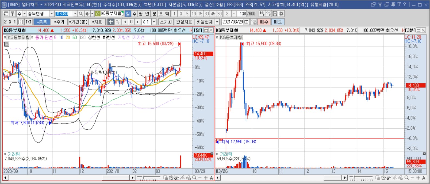Save chart layout with floppy disk icon
This screenshot has width=430, height=184.
(x=275, y=14)
